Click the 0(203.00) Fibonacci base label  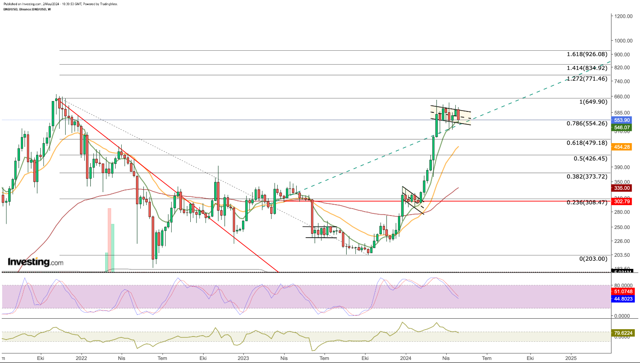pyautogui.click(x=594, y=258)
